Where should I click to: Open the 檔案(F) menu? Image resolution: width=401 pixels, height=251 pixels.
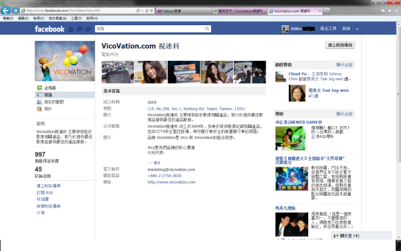point(8,18)
